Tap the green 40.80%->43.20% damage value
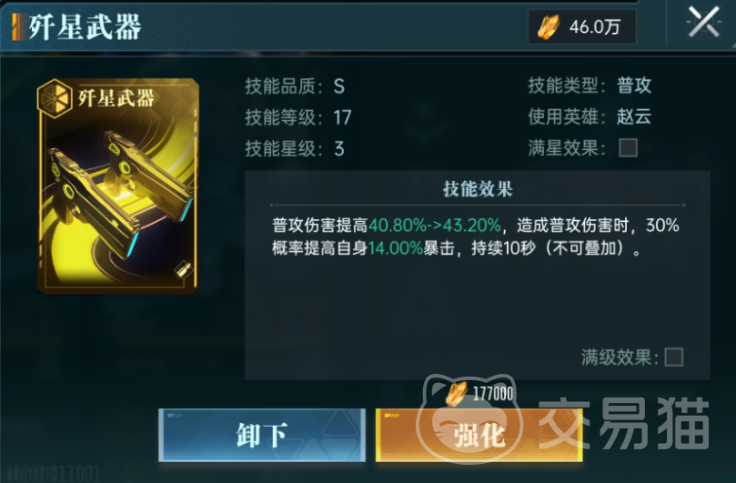 coord(435,226)
